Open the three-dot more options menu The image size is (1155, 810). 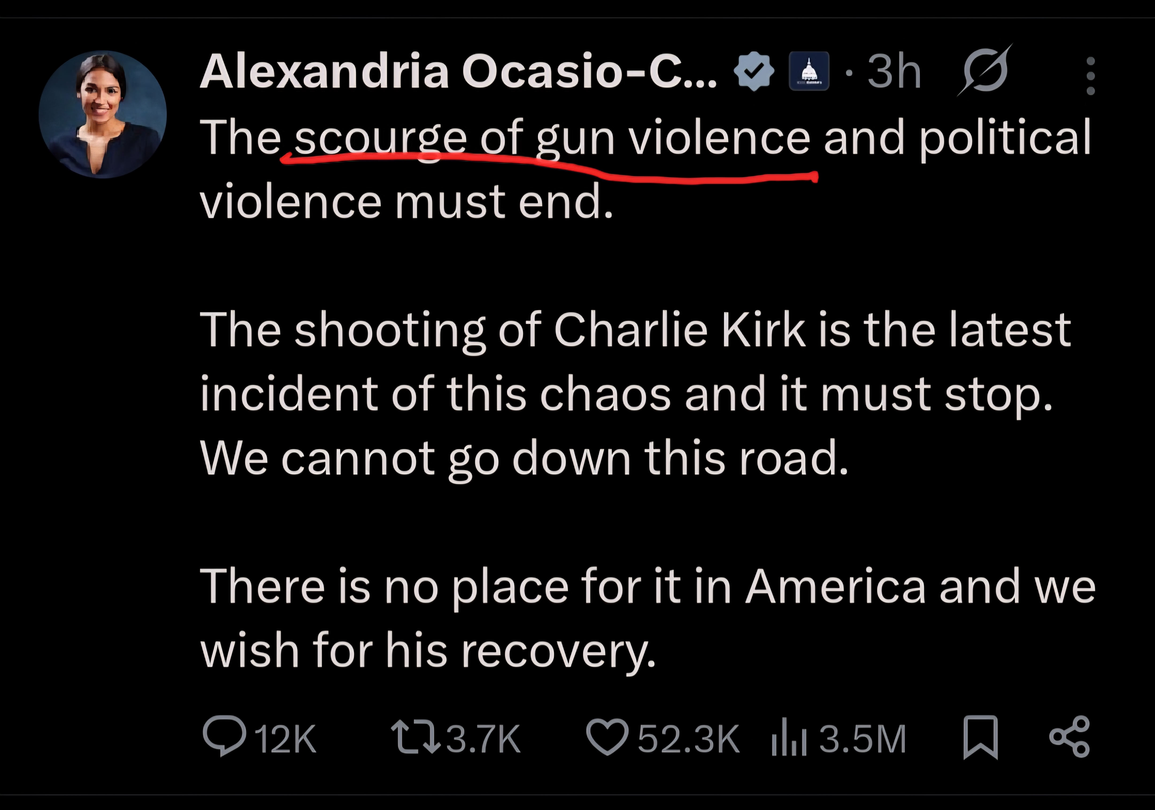[x=1090, y=75]
